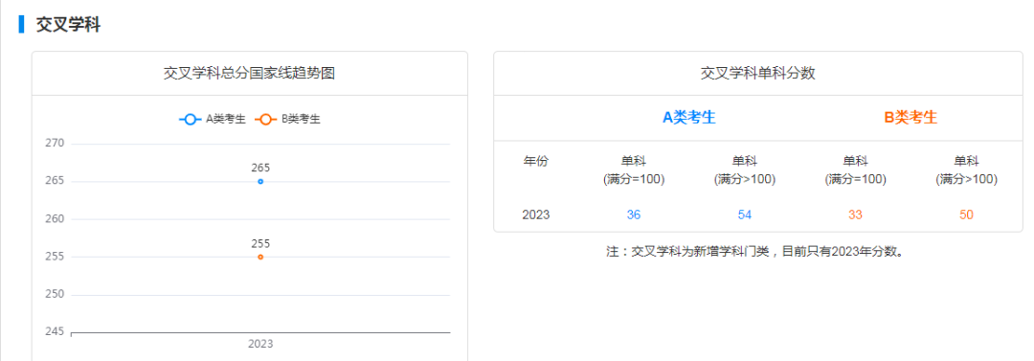Click the blue 265 data point
Screen dimensions: 1034x361
(x=260, y=182)
